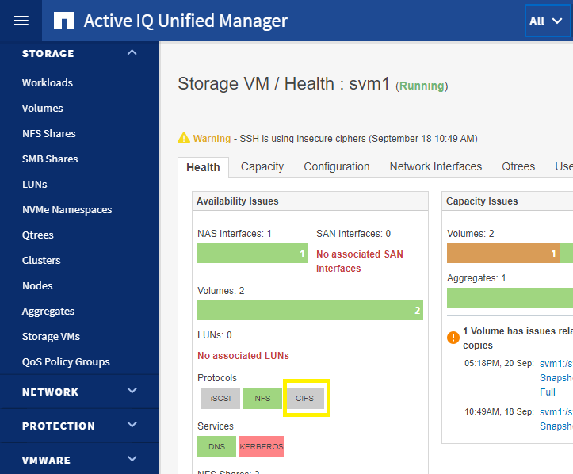
Task: Click the DNS service badge
Action: pyautogui.click(x=216, y=446)
